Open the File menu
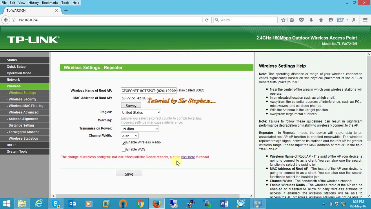Screen dimensions: 371x209 click(4, 3)
